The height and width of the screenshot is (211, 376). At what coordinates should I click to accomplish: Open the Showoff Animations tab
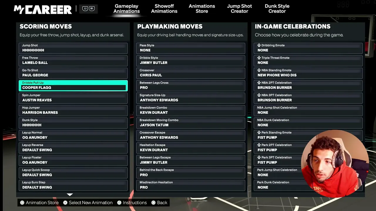tap(164, 9)
